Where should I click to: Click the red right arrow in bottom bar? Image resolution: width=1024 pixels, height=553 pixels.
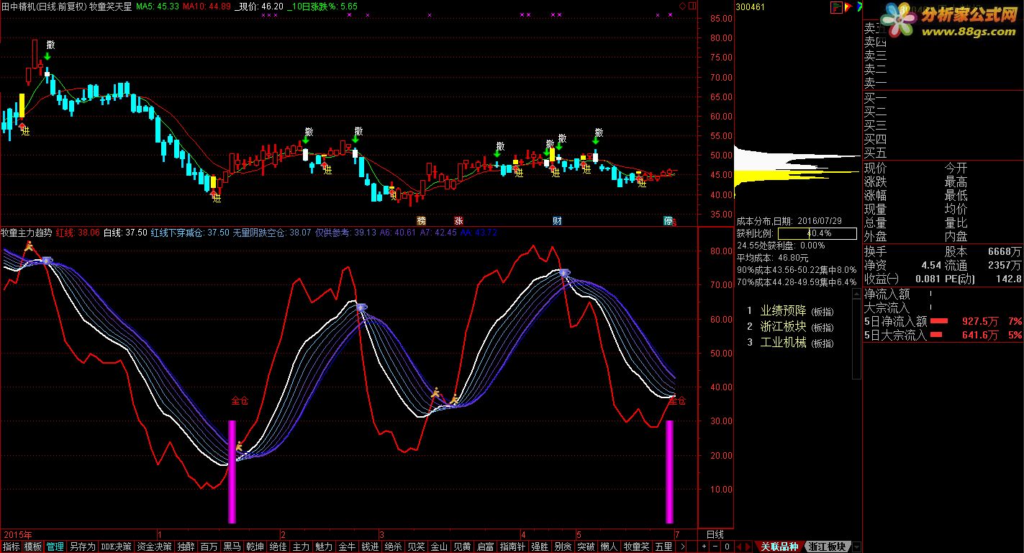pos(747,547)
